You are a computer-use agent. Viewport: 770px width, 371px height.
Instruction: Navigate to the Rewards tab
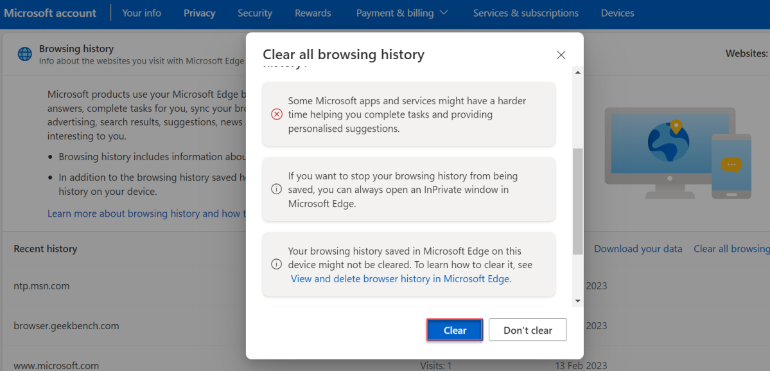coord(313,14)
